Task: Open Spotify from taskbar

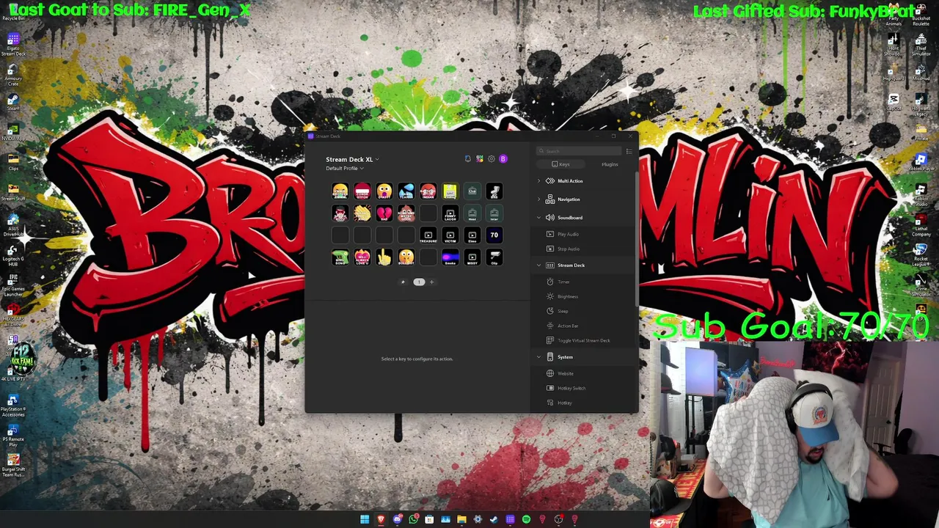Action: coord(526,520)
